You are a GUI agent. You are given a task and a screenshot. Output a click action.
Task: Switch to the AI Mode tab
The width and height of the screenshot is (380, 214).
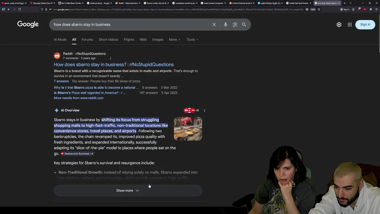pos(60,40)
